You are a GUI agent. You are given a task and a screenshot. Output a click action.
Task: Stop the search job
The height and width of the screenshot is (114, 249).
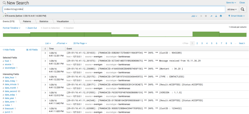pyautogui.click(x=206, y=16)
